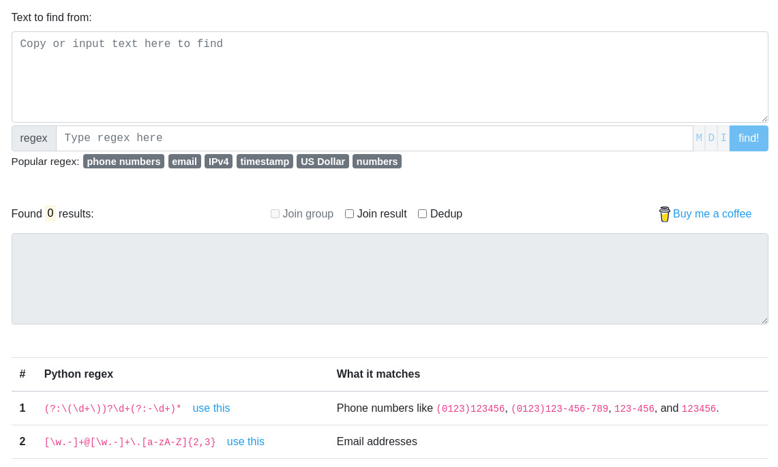Click the Python regex column header
Viewport: 778px width, 467px height.
tap(78, 374)
